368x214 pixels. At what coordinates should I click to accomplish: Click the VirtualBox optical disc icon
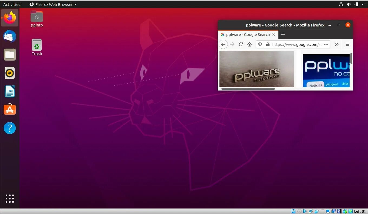tap(300, 211)
